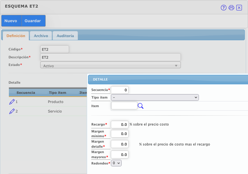Click the Item search magnifier icon
This screenshot has height=174, width=248.
coord(141,106)
